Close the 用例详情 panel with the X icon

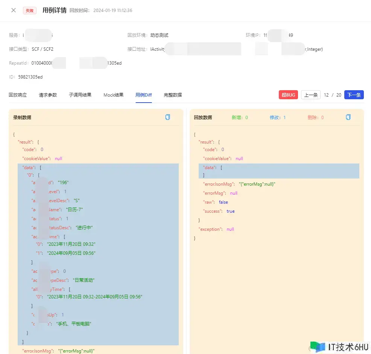[14, 10]
